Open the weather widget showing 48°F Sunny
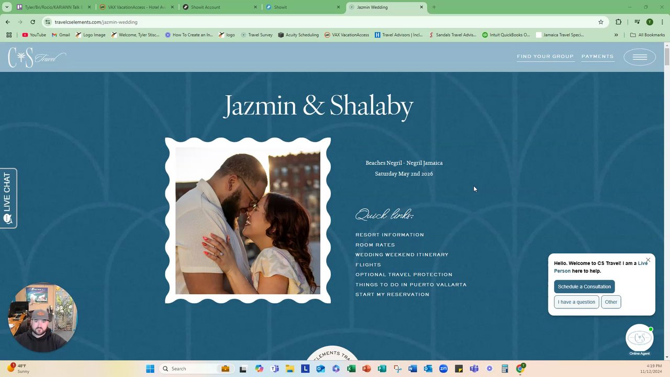670x377 pixels. (x=18, y=368)
